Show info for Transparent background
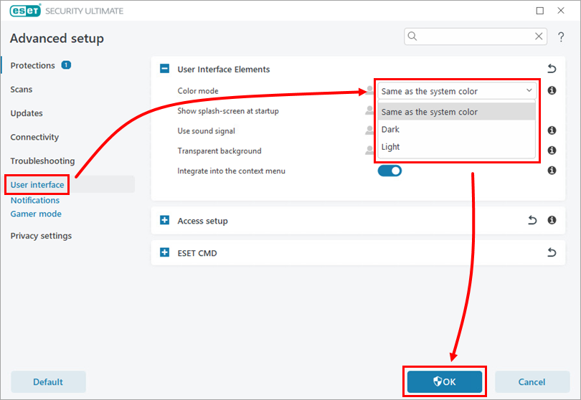The image size is (581, 400). [552, 151]
